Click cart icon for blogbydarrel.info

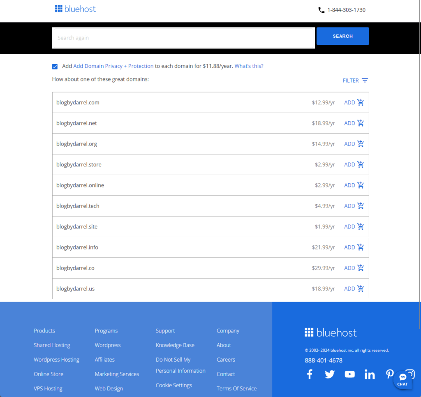361,247
